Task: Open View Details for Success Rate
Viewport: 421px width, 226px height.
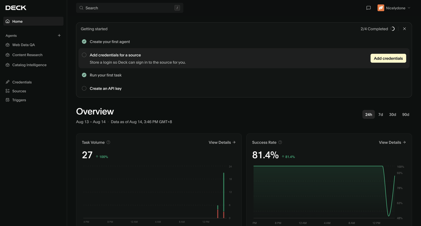Action: click(392, 142)
